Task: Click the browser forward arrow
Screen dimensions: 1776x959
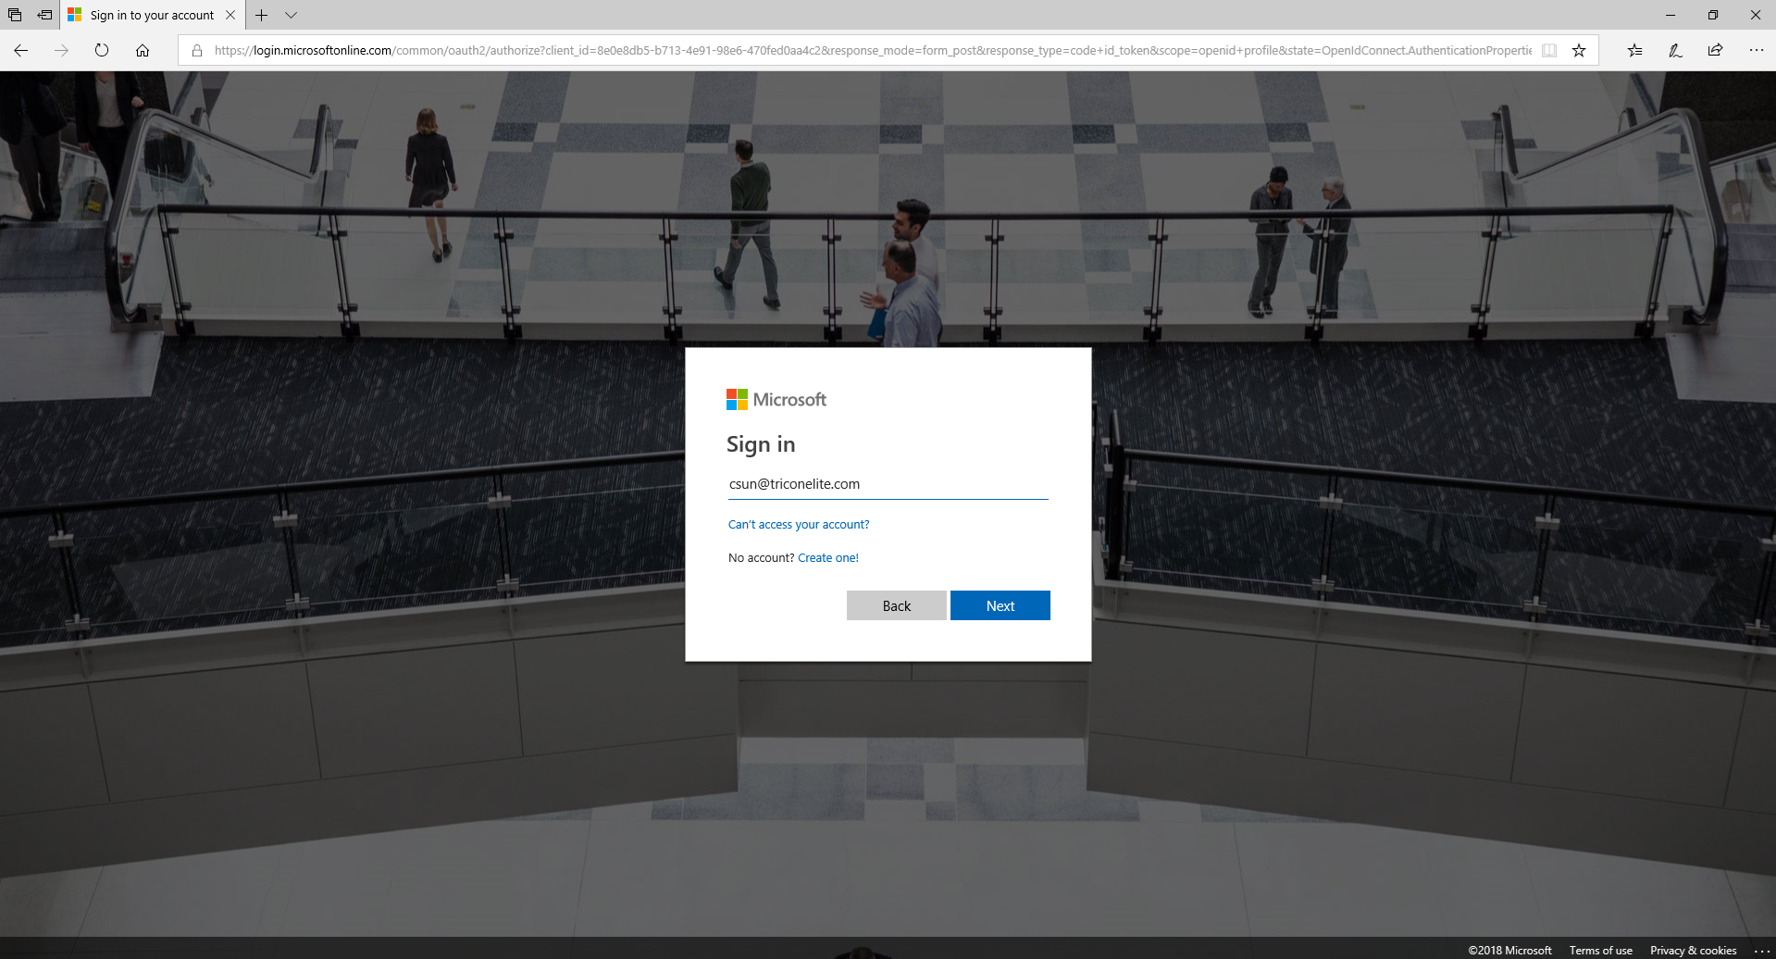Action: click(61, 50)
